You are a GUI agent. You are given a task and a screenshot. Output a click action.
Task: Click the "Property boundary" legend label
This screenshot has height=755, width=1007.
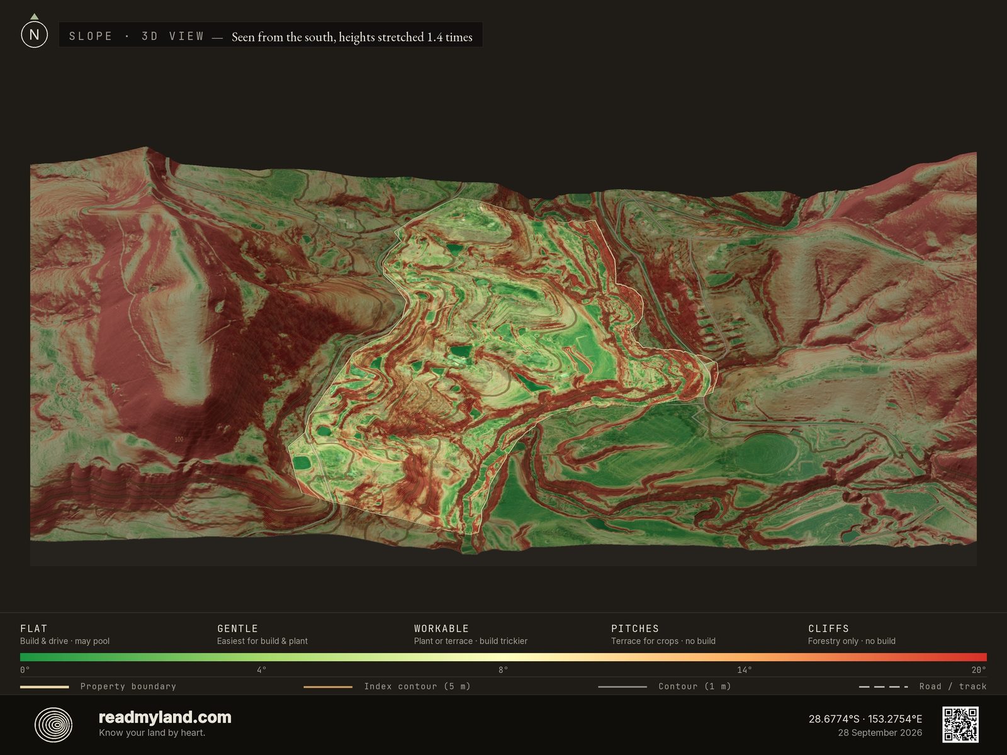coord(128,686)
